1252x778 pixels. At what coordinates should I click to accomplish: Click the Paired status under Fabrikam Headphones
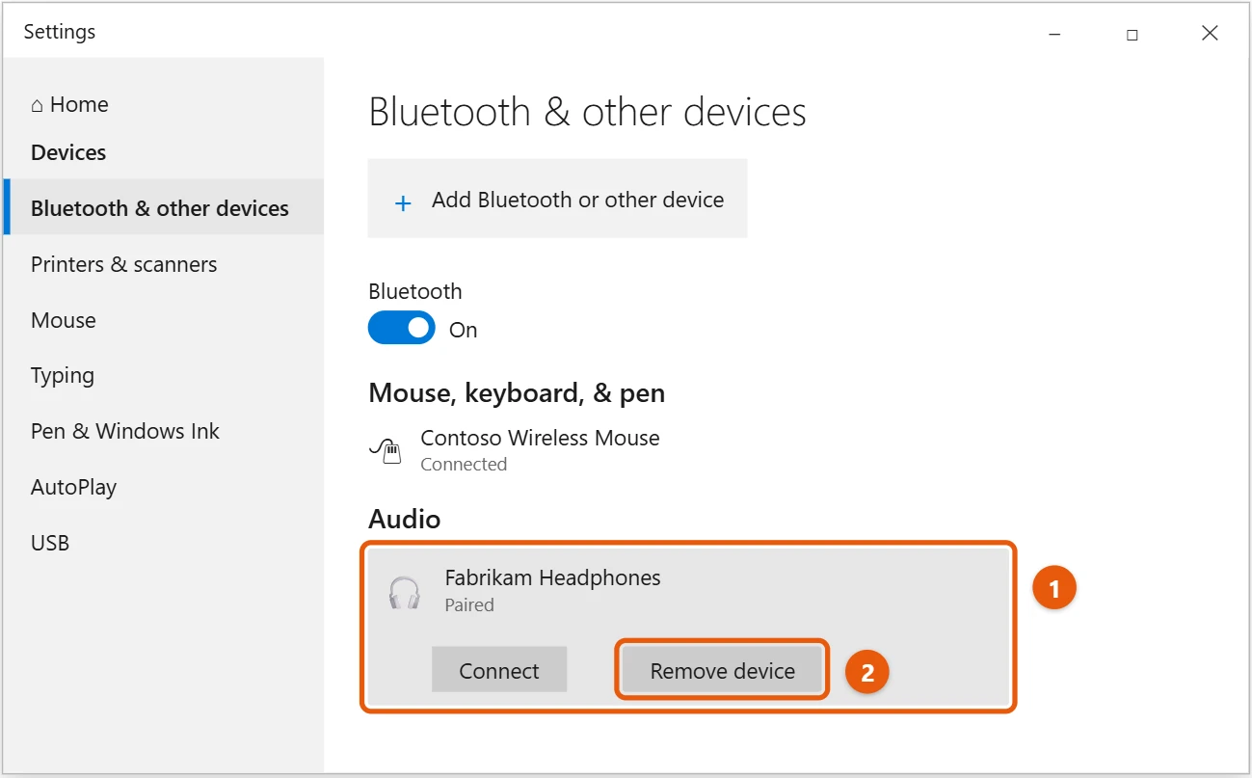tap(469, 604)
